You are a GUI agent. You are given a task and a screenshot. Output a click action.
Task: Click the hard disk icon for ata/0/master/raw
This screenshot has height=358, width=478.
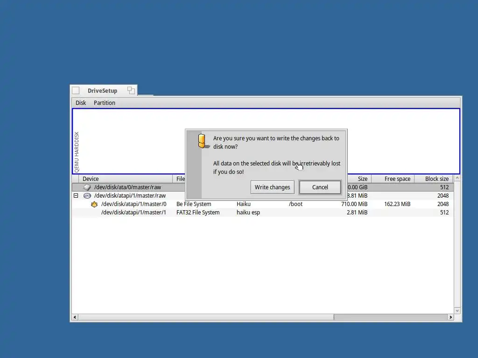pyautogui.click(x=87, y=187)
